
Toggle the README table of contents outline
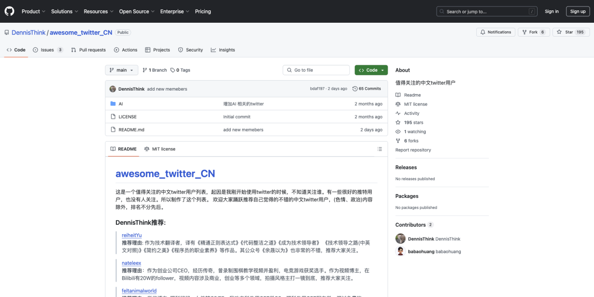(x=380, y=149)
